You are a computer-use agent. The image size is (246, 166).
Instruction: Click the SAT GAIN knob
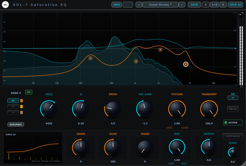(x=145, y=109)
